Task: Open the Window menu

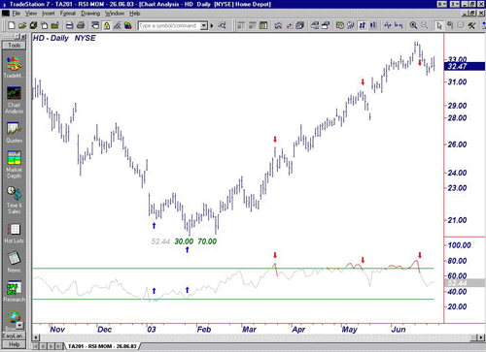Action: tap(115, 14)
